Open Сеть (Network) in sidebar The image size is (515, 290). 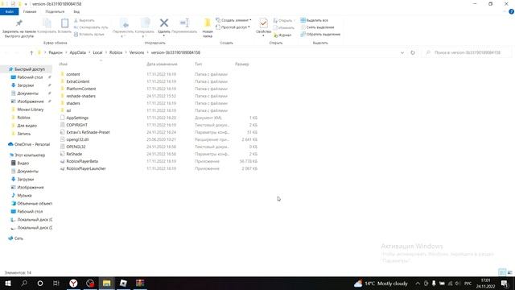pyautogui.click(x=19, y=238)
